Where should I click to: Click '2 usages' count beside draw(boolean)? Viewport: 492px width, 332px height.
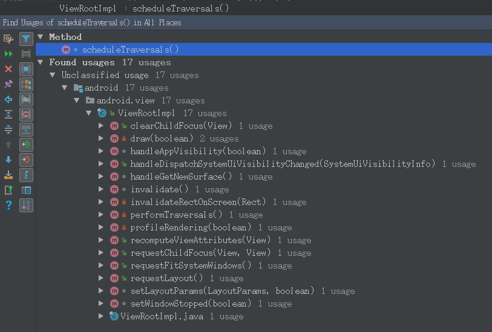pyautogui.click(x=219, y=138)
